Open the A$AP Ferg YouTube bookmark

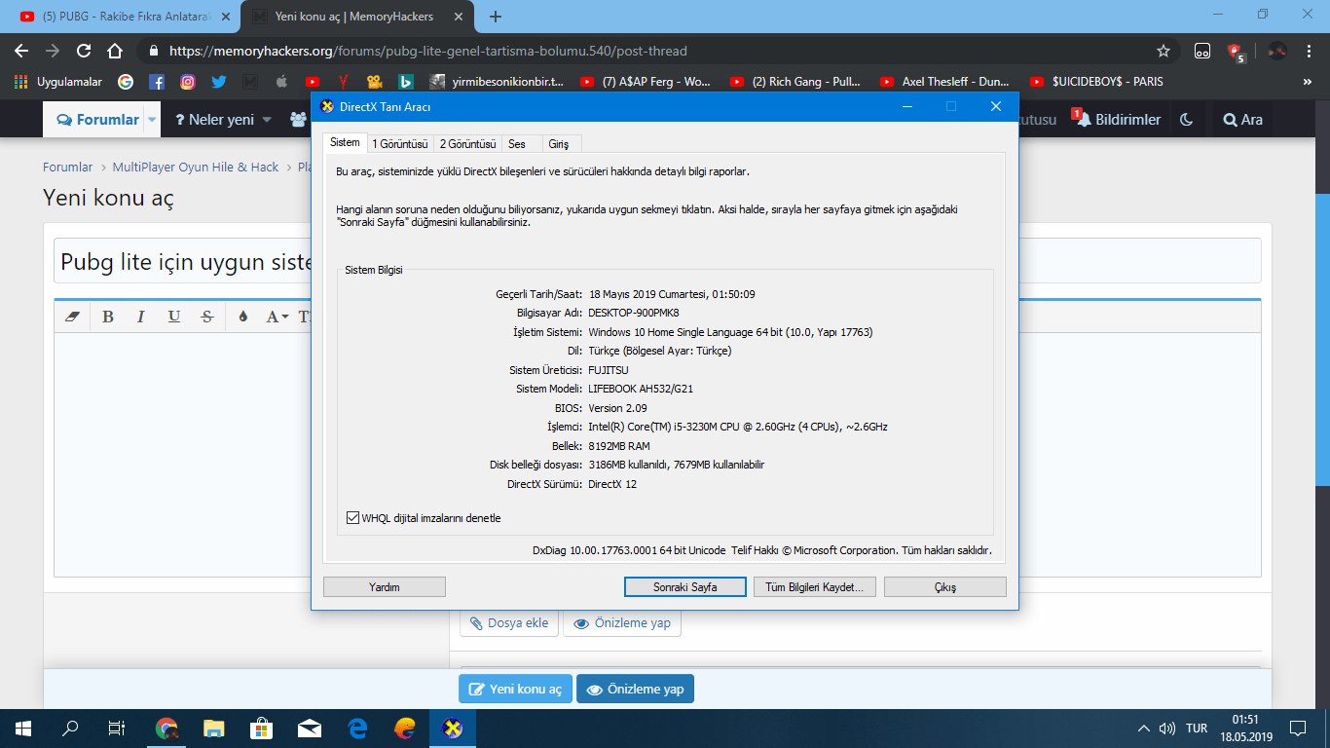[645, 82]
